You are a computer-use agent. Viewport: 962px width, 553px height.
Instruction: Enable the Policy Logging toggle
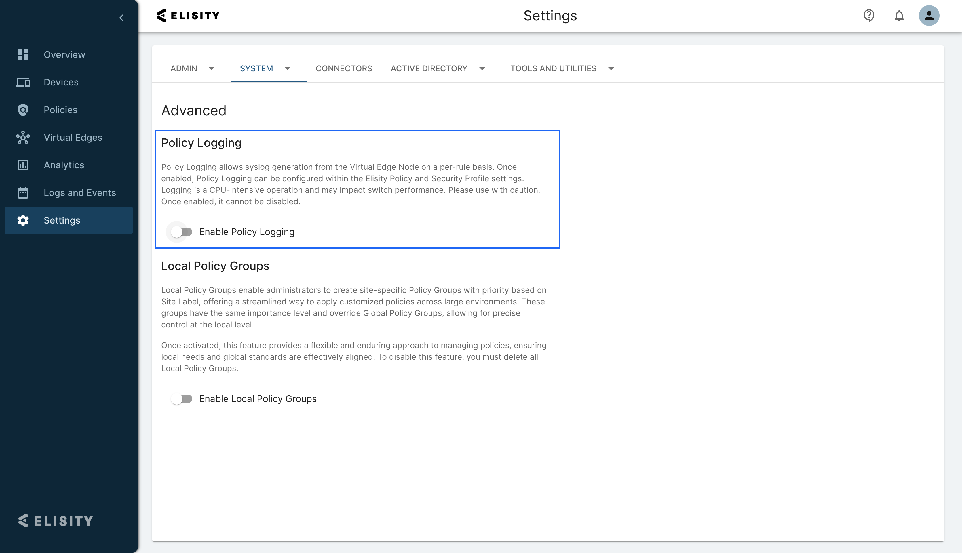(181, 232)
